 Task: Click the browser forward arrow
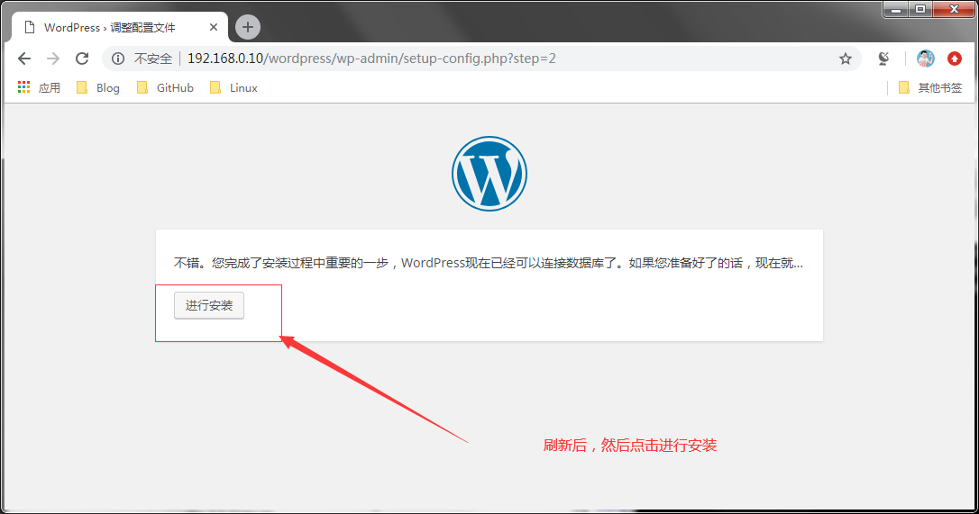click(53, 59)
